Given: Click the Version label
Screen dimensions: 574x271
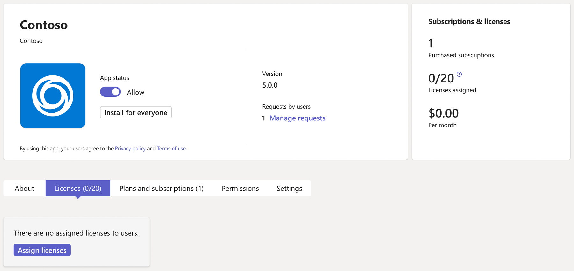Looking at the screenshot, I should click(x=272, y=74).
